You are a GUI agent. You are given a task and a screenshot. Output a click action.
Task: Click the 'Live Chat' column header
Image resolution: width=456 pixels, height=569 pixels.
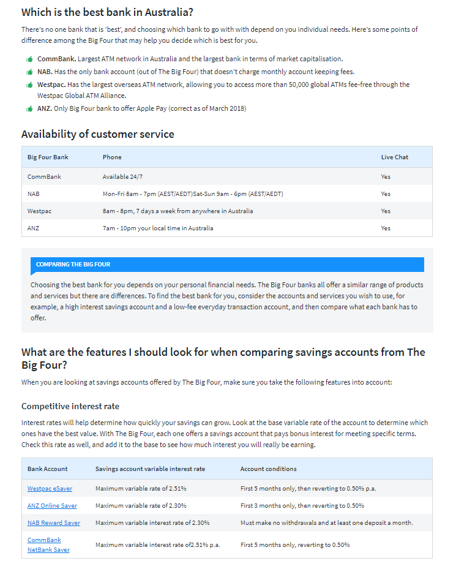coord(394,157)
